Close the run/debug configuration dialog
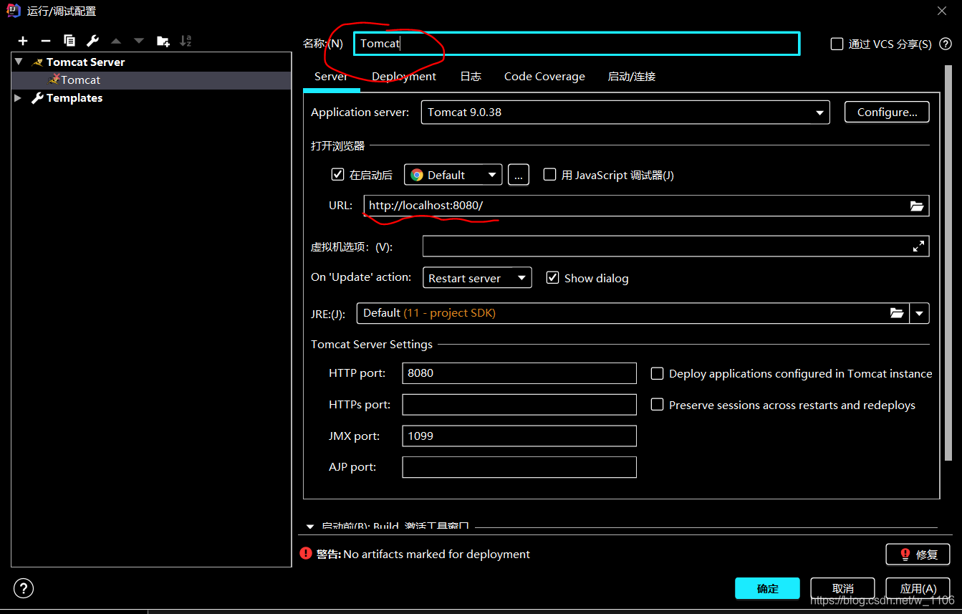 [942, 11]
